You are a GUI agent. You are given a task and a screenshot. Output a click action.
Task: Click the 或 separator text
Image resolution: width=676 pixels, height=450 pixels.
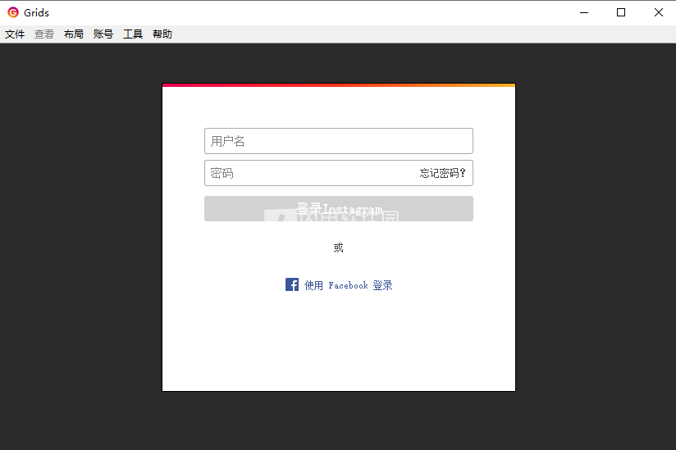339,248
